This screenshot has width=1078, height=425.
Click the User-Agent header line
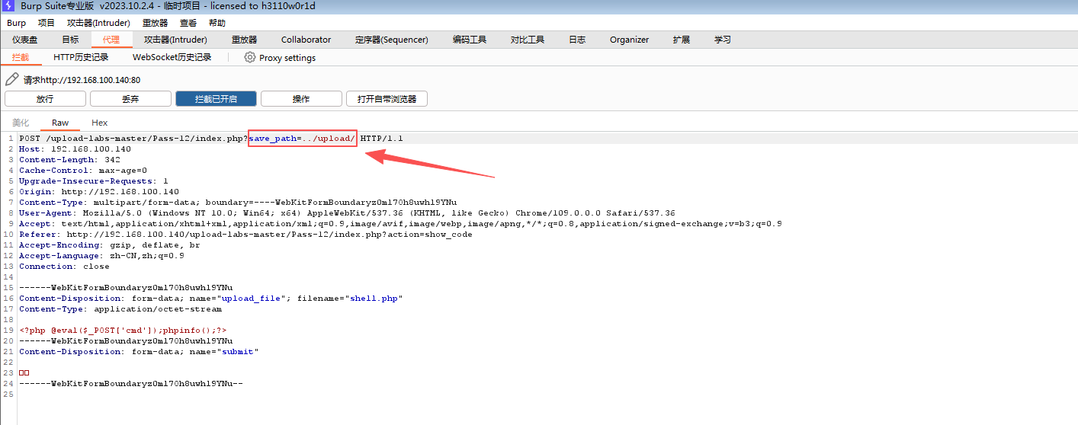(x=347, y=213)
